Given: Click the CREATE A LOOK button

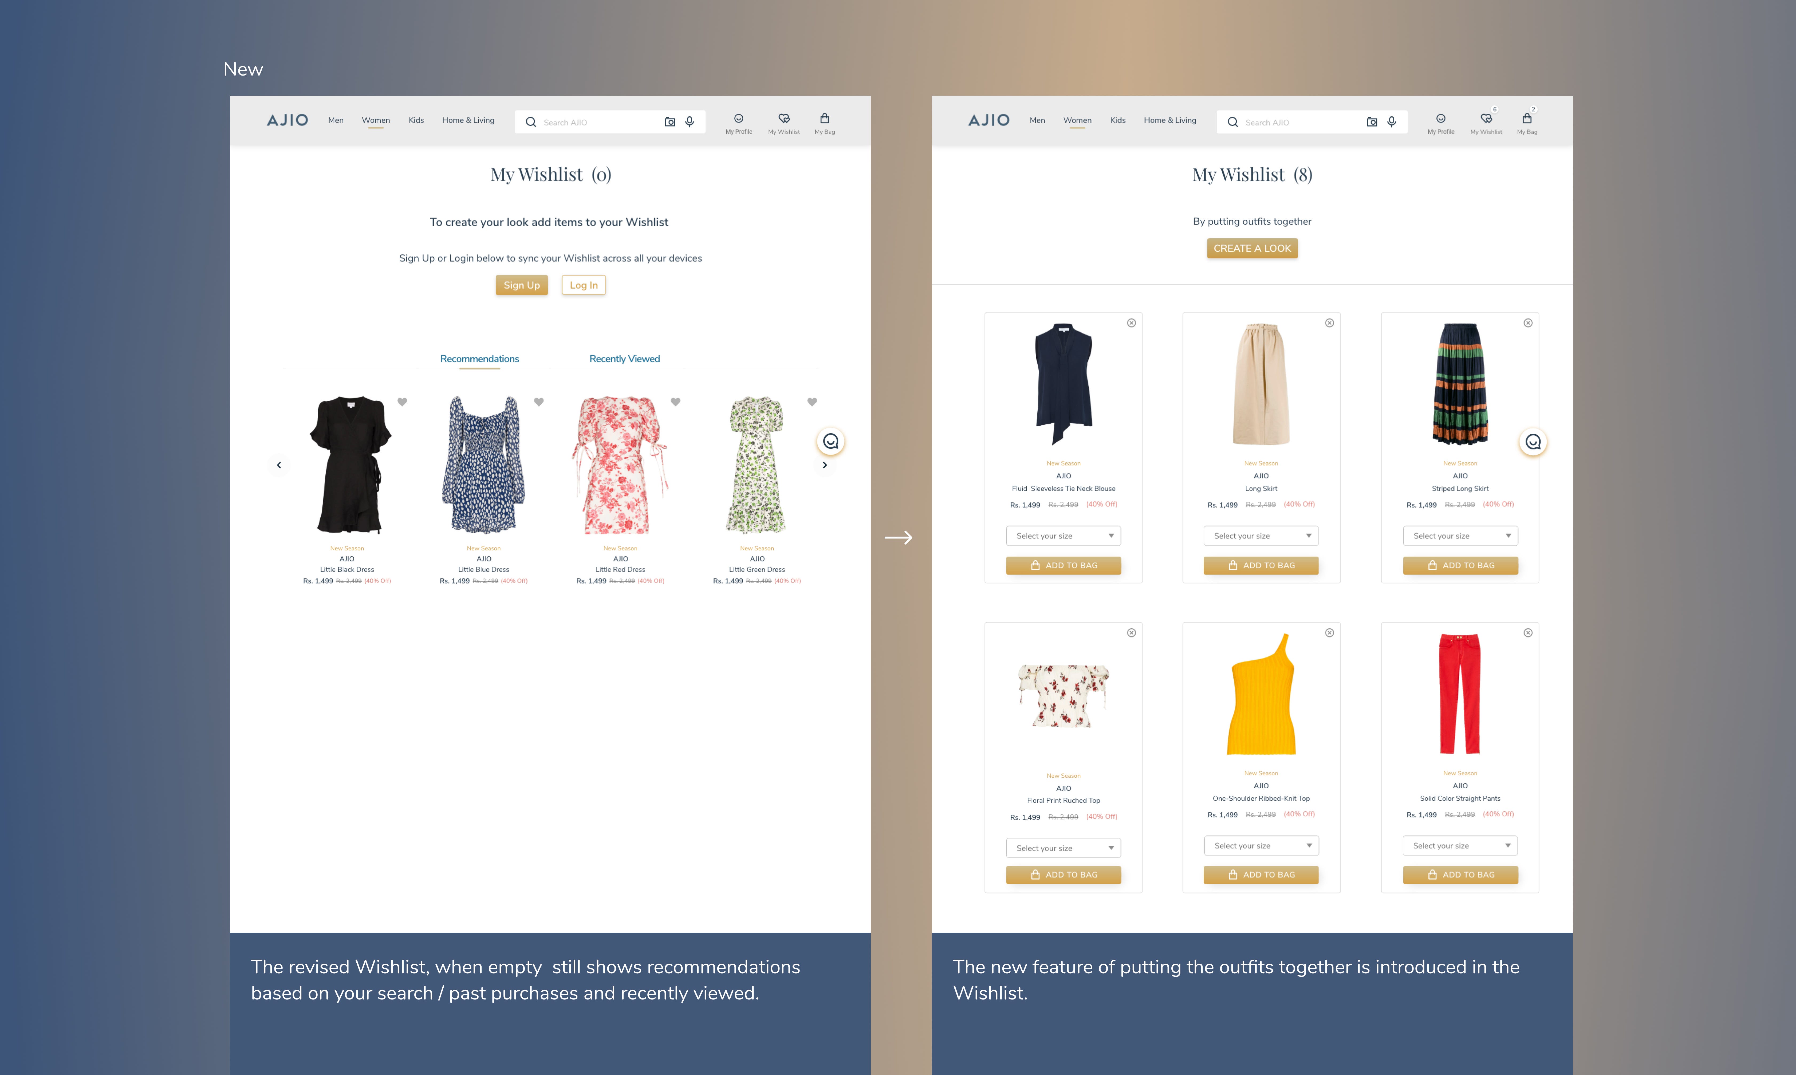Looking at the screenshot, I should [1252, 249].
